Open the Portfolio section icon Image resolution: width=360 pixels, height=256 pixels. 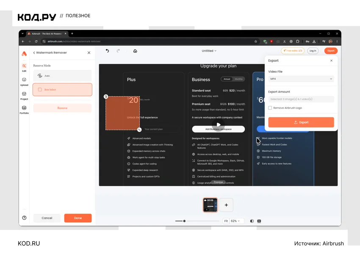click(24, 110)
